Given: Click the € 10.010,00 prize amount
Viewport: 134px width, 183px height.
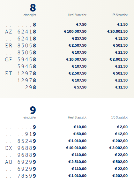Looking at the screenshot, I should pos(76,148).
